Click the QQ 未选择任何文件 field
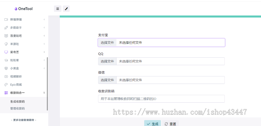 point(161,61)
